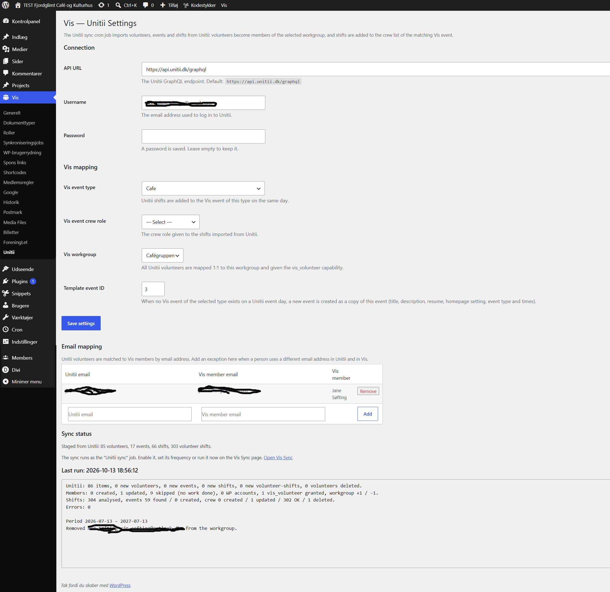Click into the Password field
Viewport: 610px width, 592px height.
click(203, 136)
